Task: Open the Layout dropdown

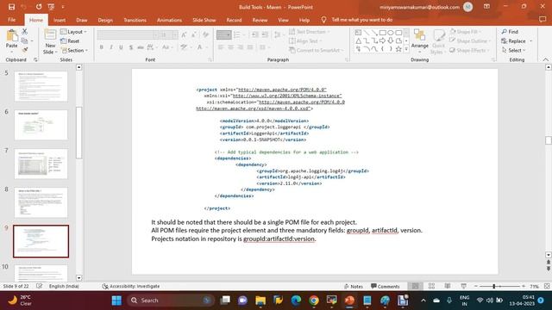Action: click(73, 32)
